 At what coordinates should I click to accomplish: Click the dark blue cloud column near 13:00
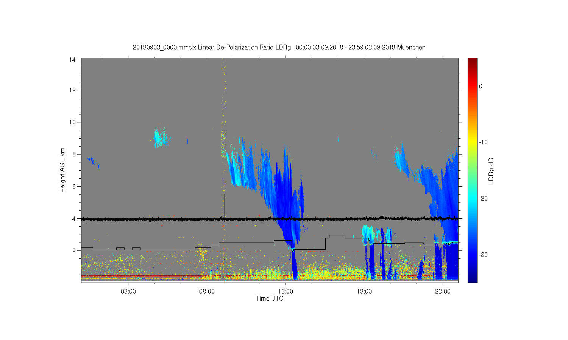pos(285,196)
